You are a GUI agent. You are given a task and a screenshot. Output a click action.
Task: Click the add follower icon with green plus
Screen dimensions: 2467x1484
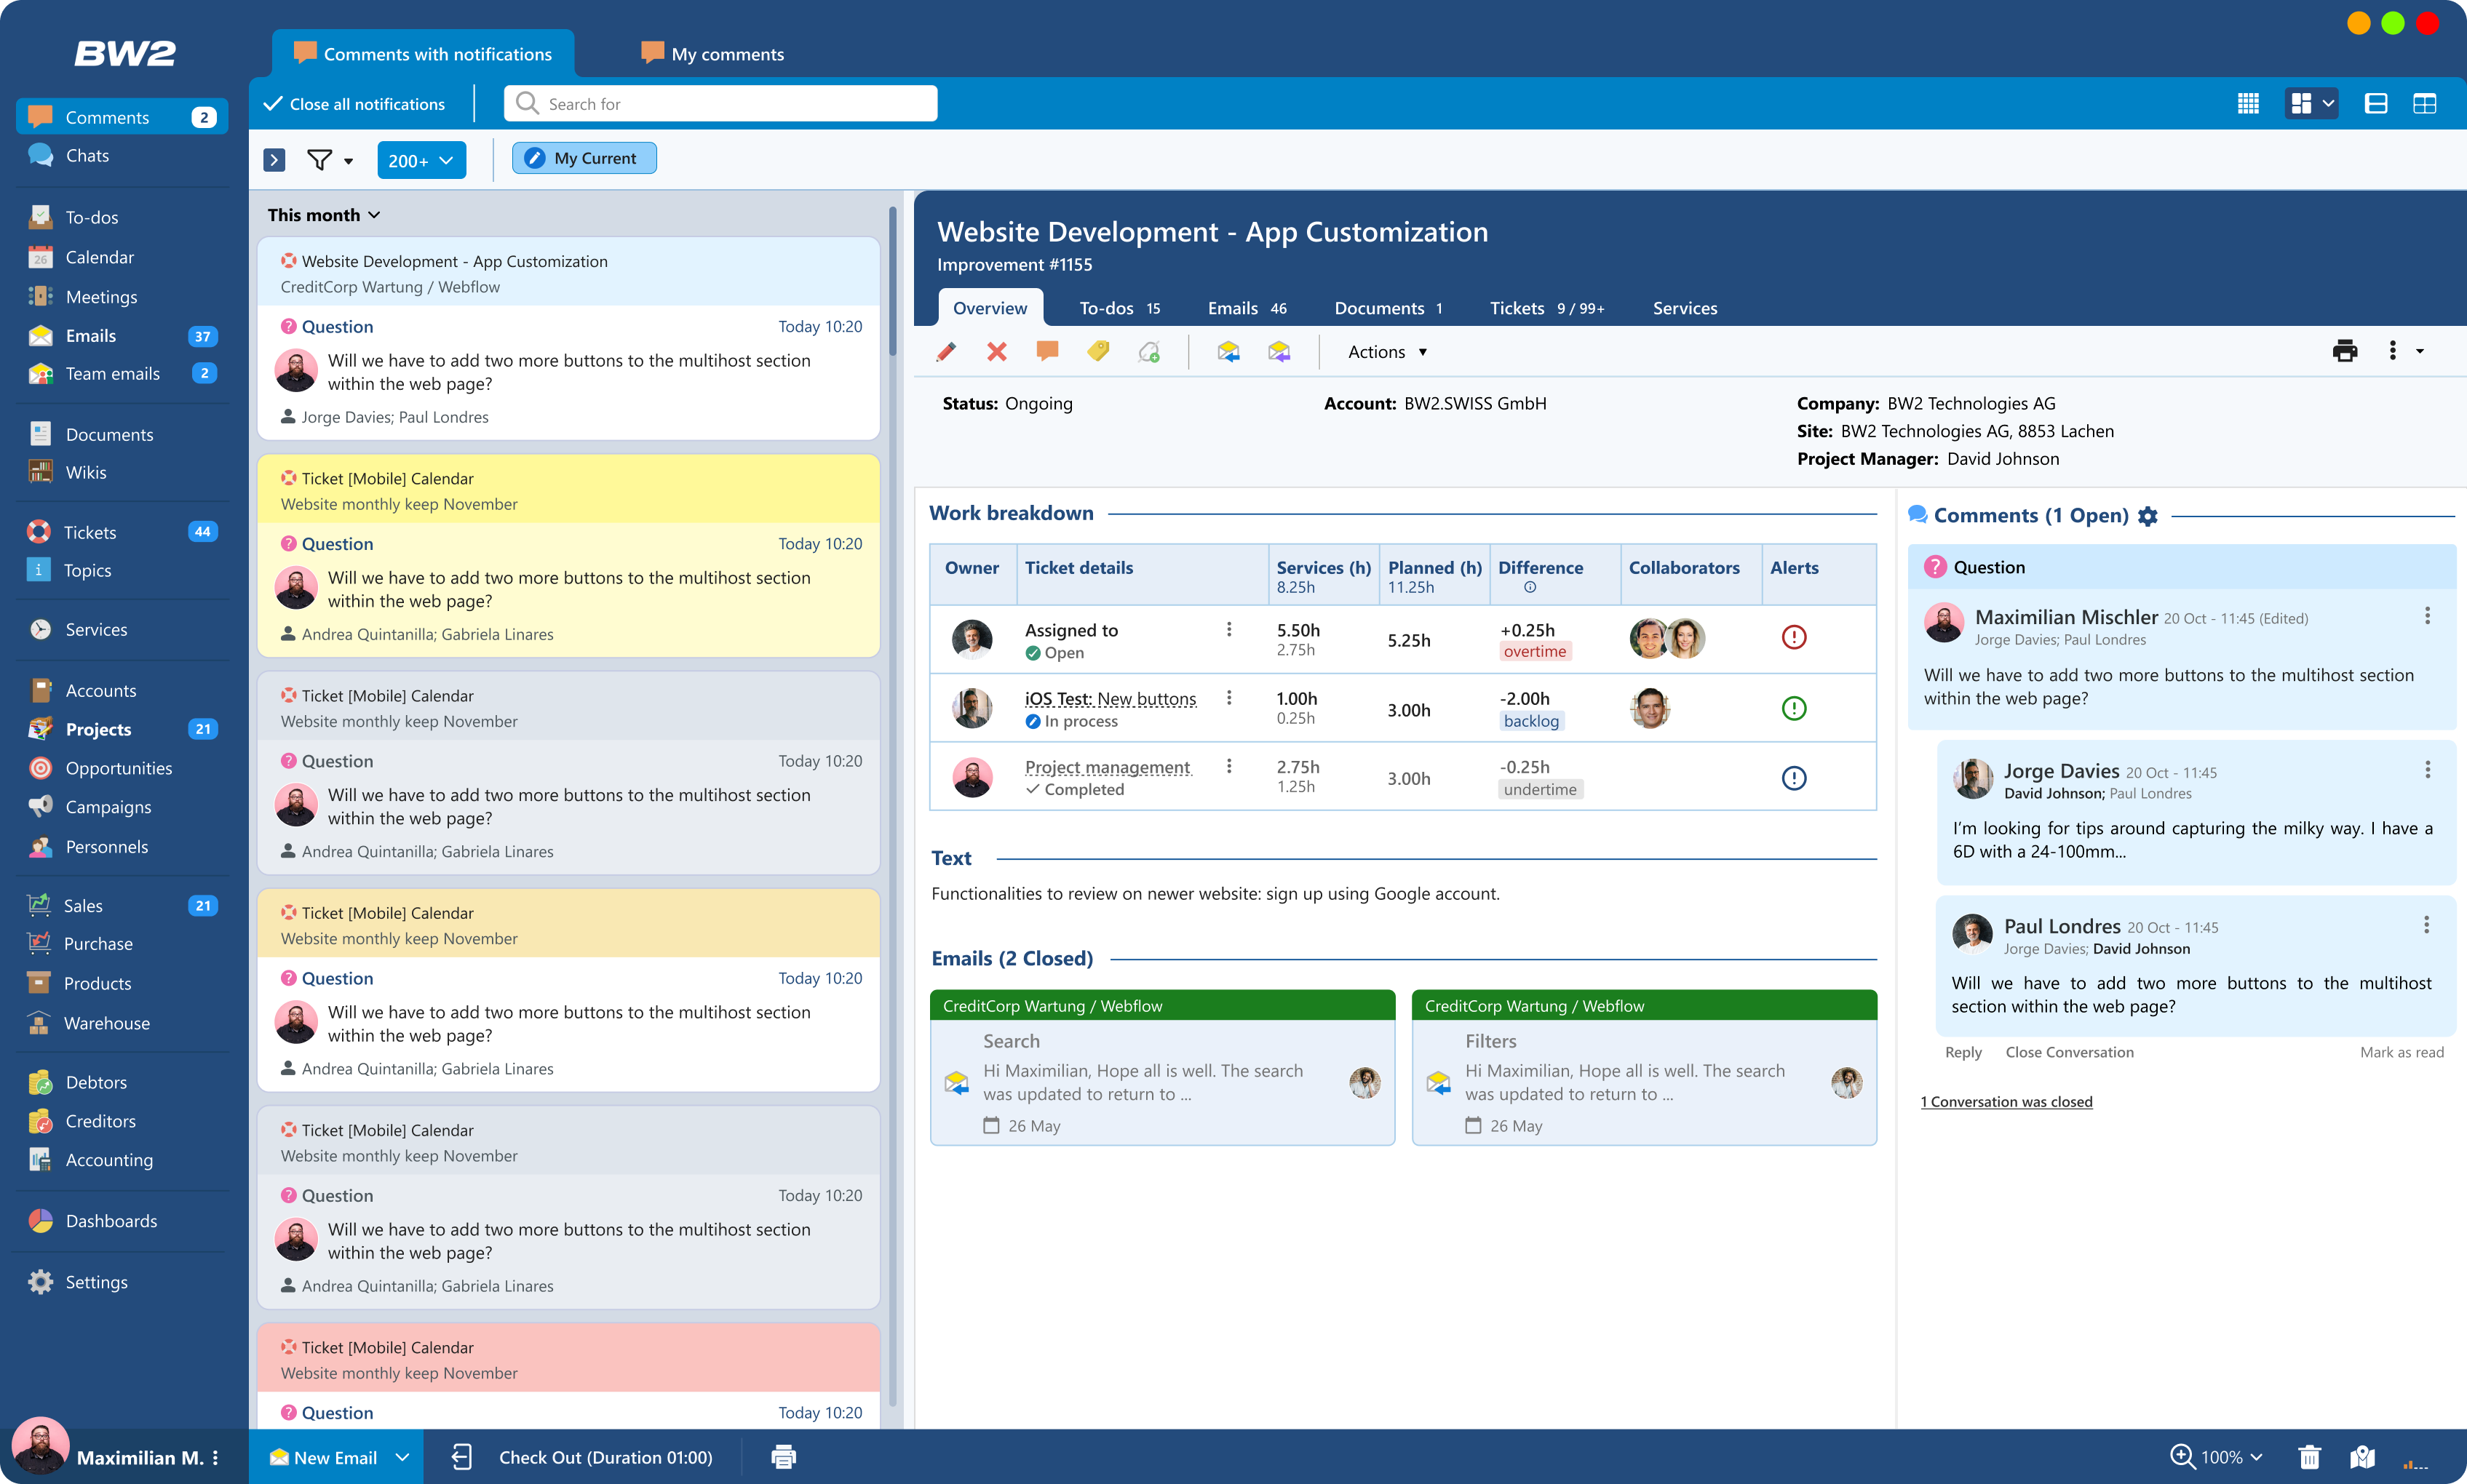(1150, 352)
